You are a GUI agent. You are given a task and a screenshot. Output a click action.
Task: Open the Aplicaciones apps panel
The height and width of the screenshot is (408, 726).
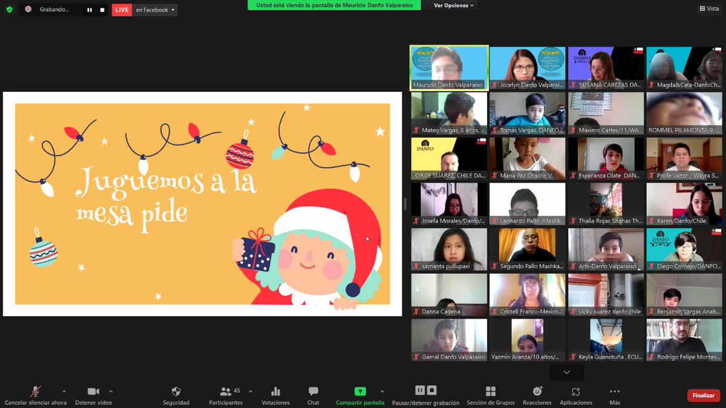pyautogui.click(x=576, y=396)
